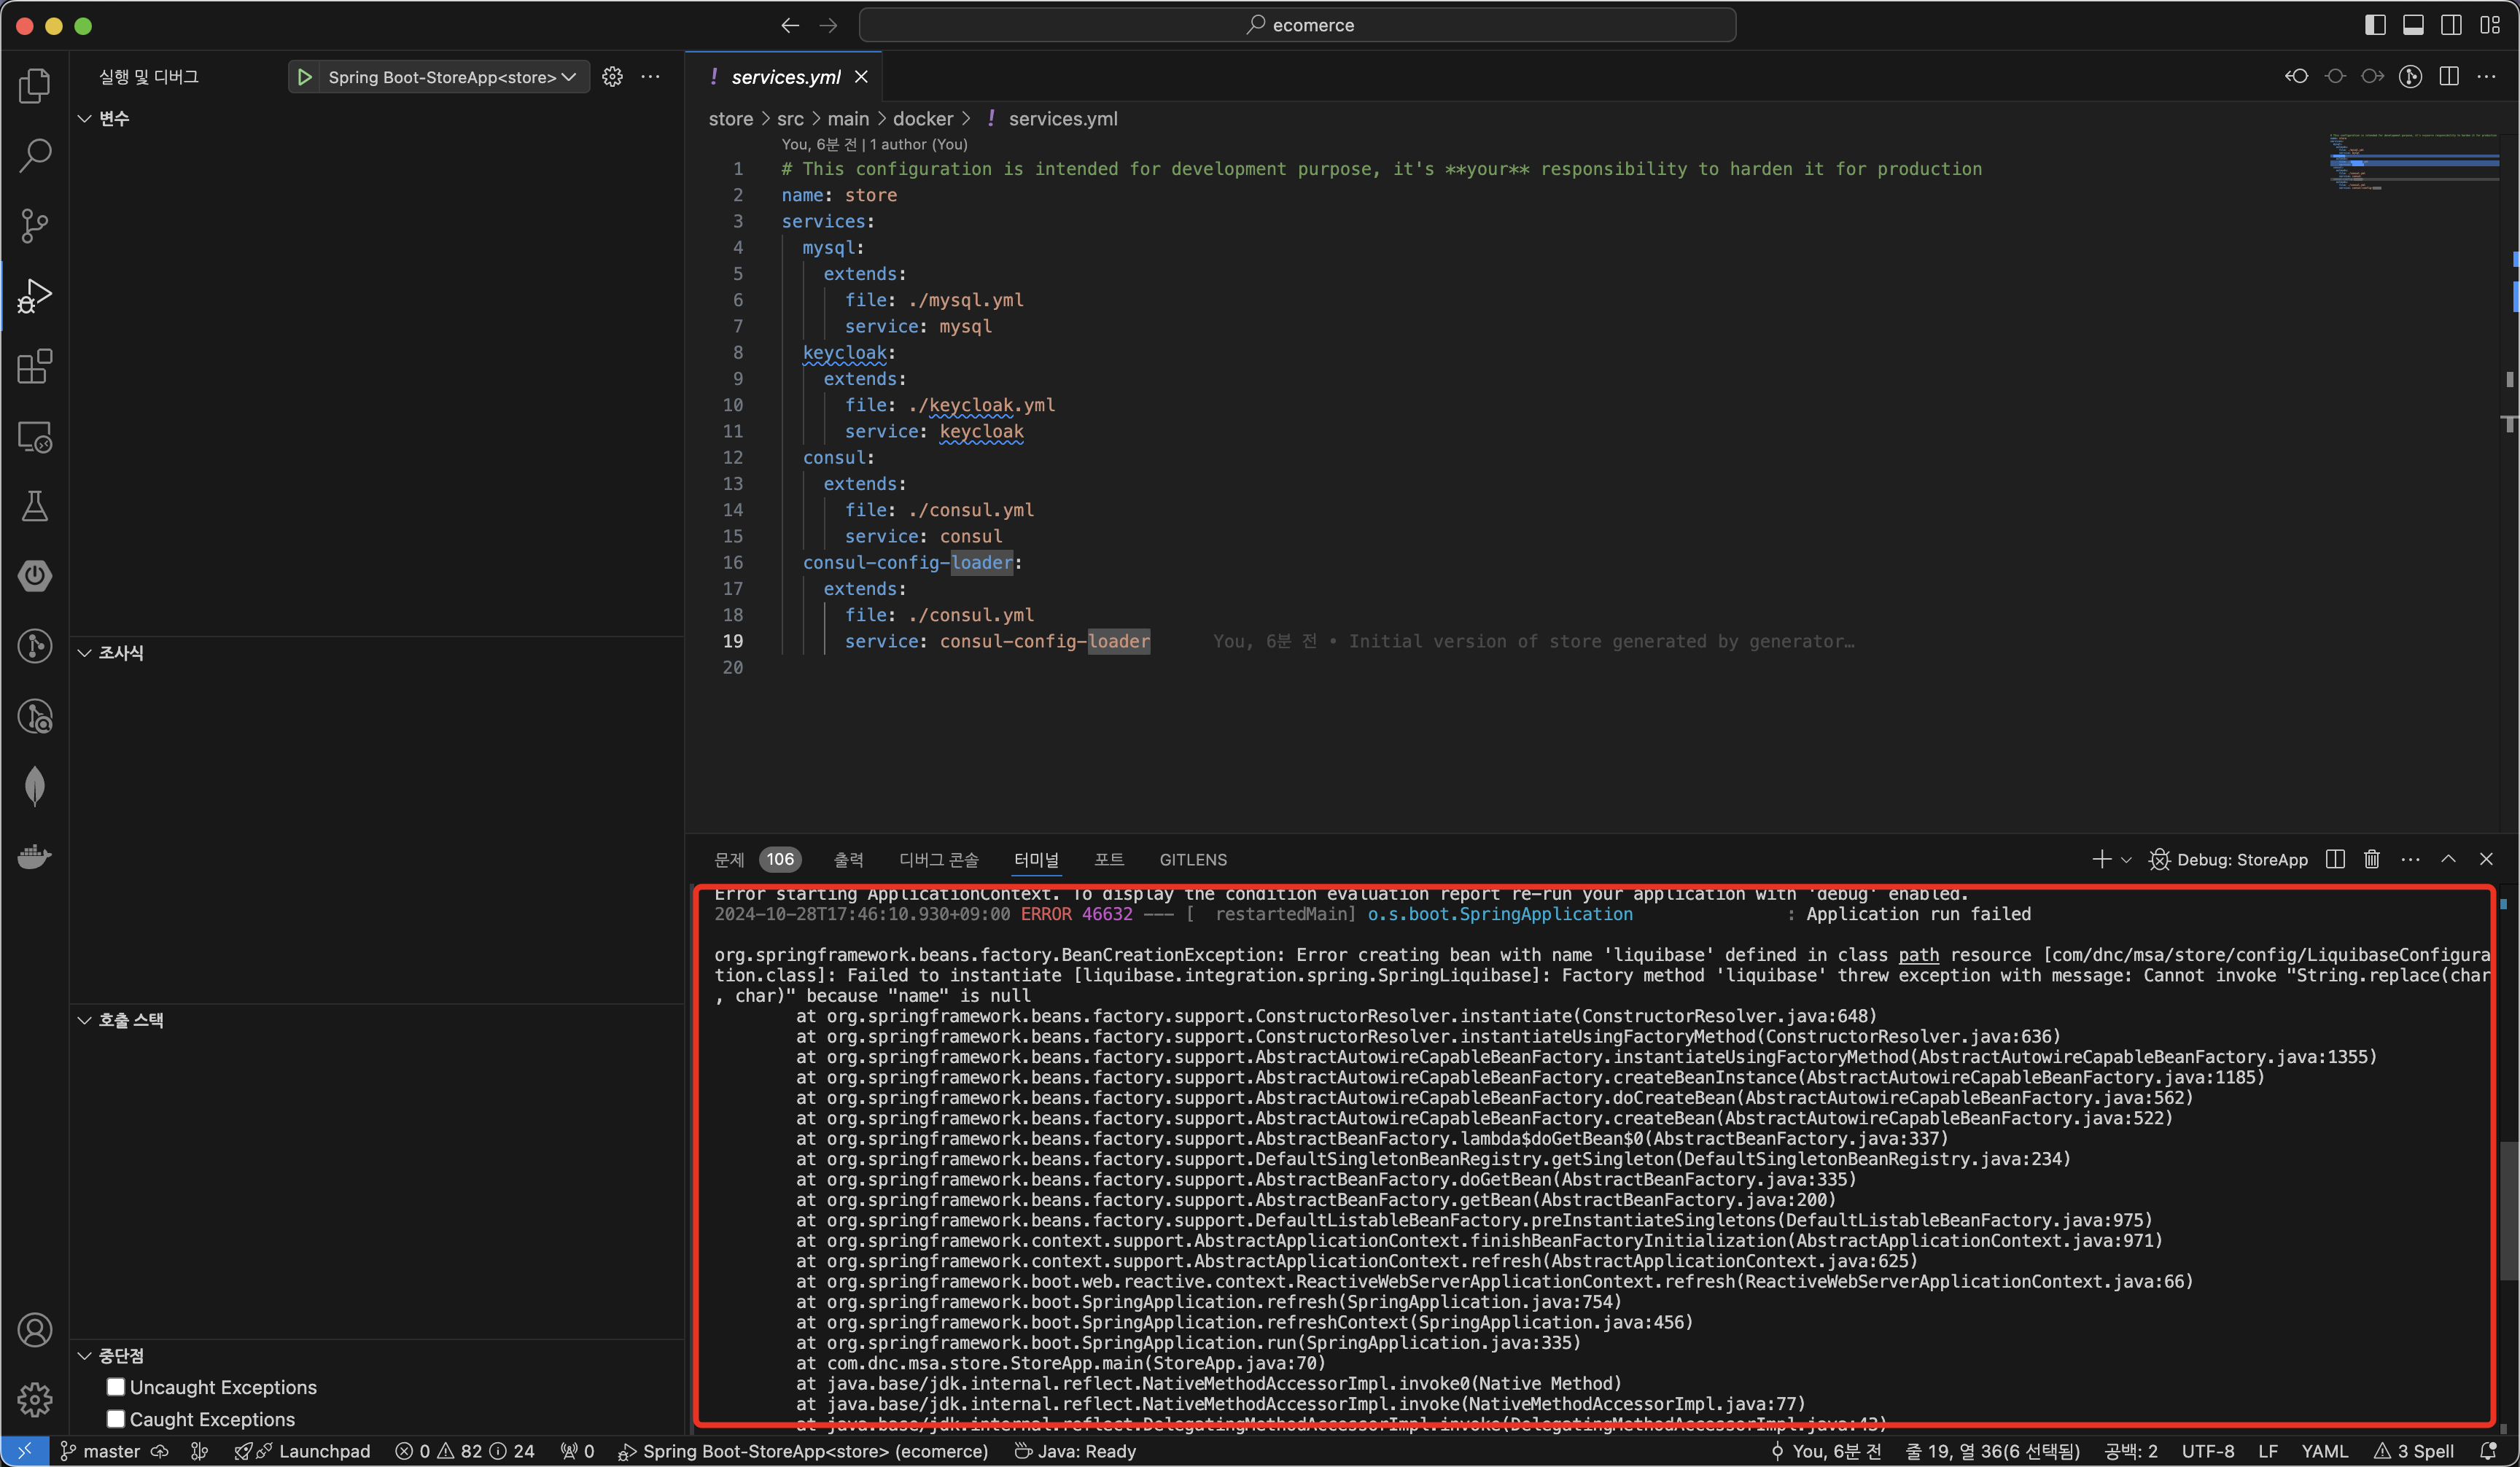This screenshot has width=2520, height=1467.
Task: Split the terminal panel
Action: (2335, 859)
